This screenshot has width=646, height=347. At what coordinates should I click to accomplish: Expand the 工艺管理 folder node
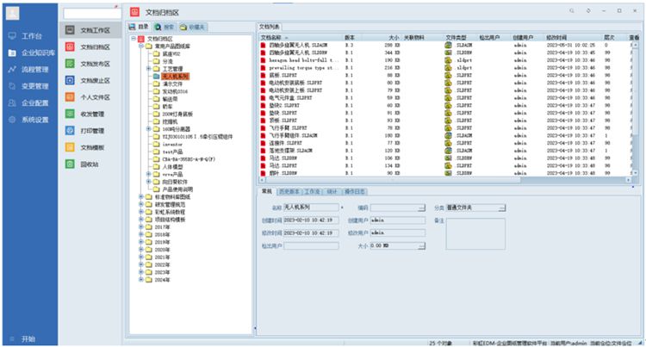point(147,69)
